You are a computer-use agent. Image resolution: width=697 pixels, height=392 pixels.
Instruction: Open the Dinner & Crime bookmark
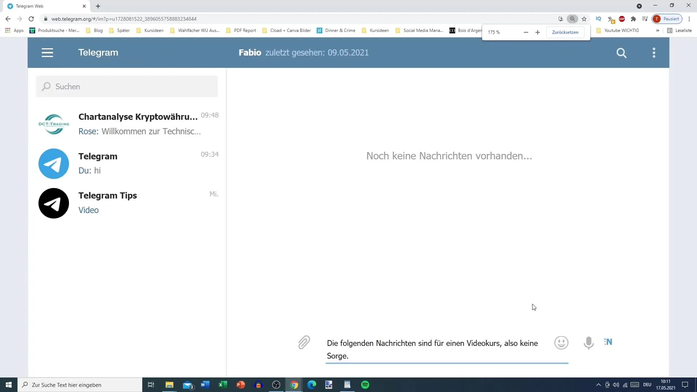(336, 30)
